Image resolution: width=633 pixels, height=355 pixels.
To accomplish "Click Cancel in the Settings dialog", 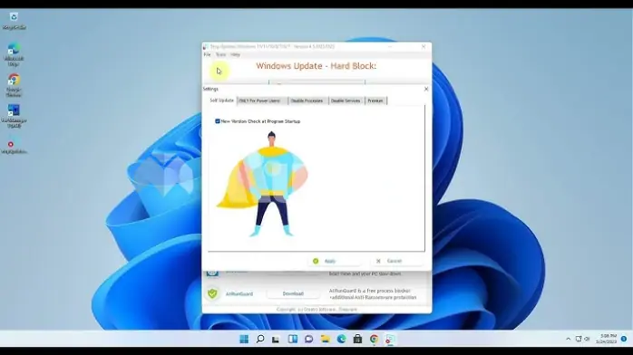I will 396,261.
